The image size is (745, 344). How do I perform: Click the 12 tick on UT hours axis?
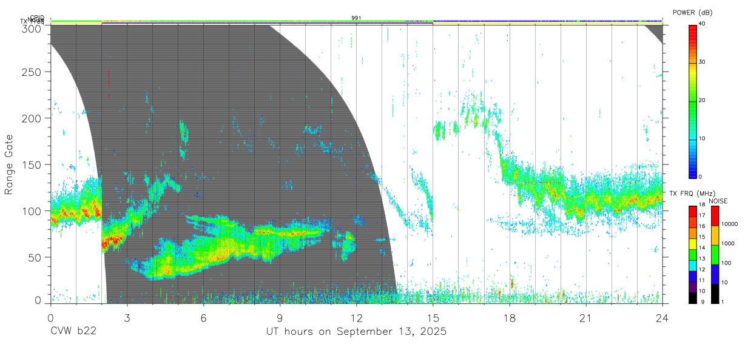356,319
